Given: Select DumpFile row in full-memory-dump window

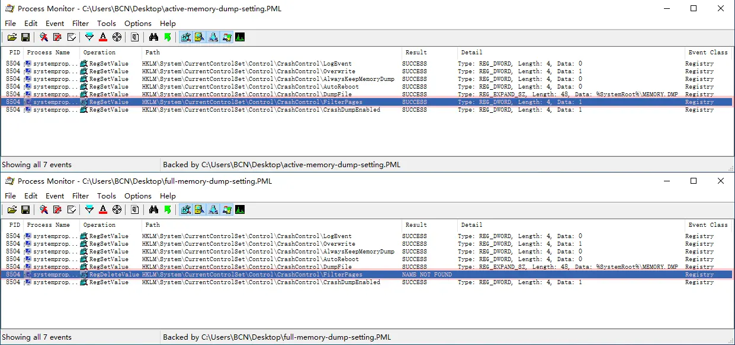Looking at the screenshot, I should 367,267.
